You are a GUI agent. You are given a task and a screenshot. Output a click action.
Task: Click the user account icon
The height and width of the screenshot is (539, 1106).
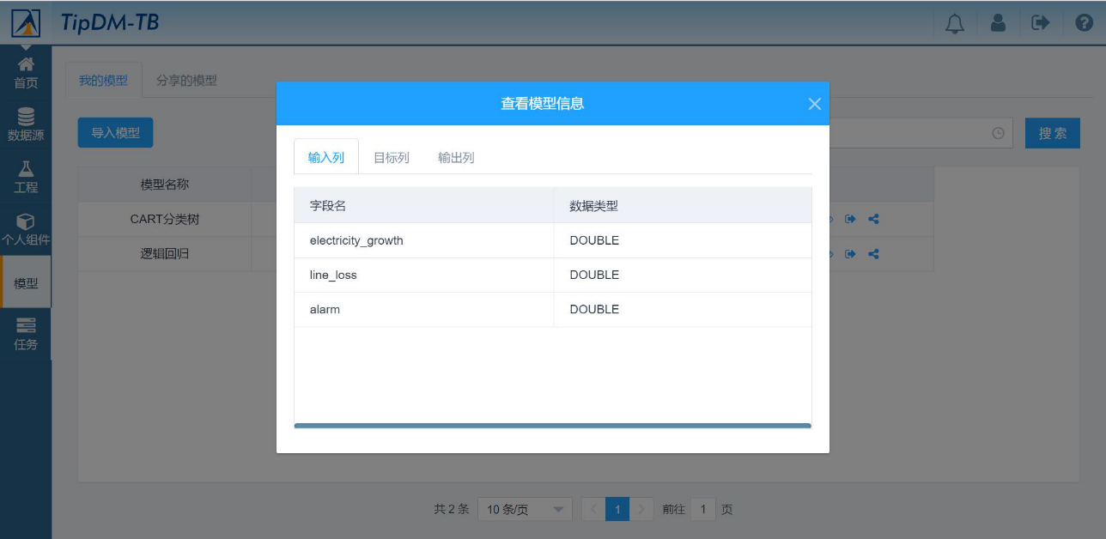[998, 23]
